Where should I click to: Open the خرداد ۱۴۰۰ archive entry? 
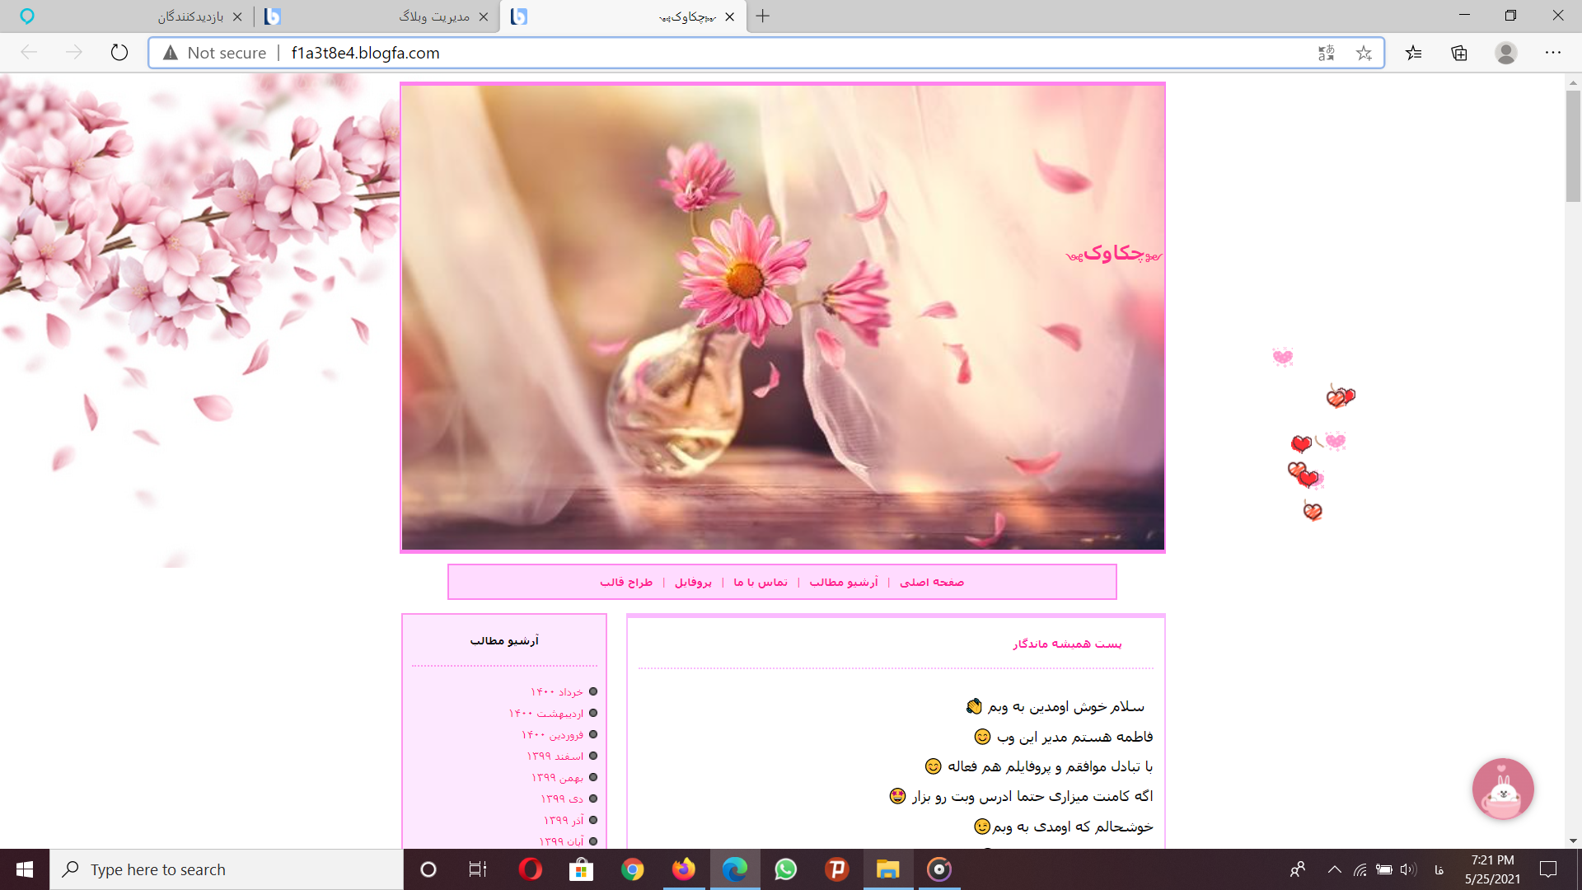[556, 691]
